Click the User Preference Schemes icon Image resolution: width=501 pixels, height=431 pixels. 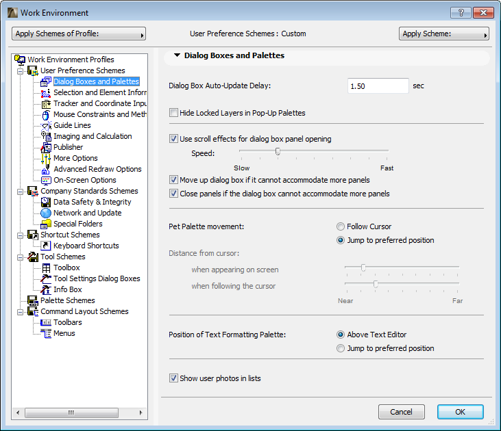point(33,70)
